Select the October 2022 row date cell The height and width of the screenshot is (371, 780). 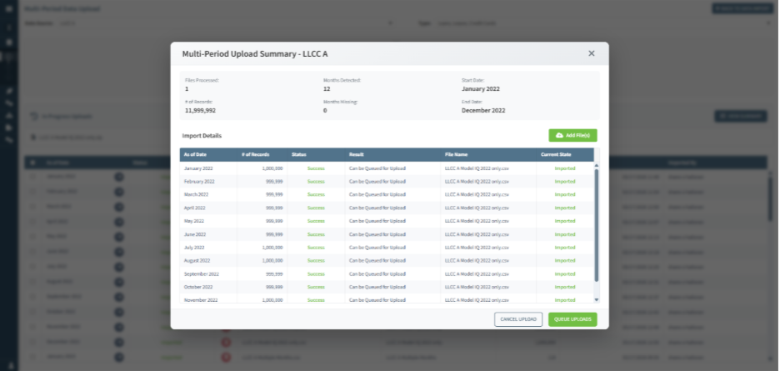click(198, 287)
